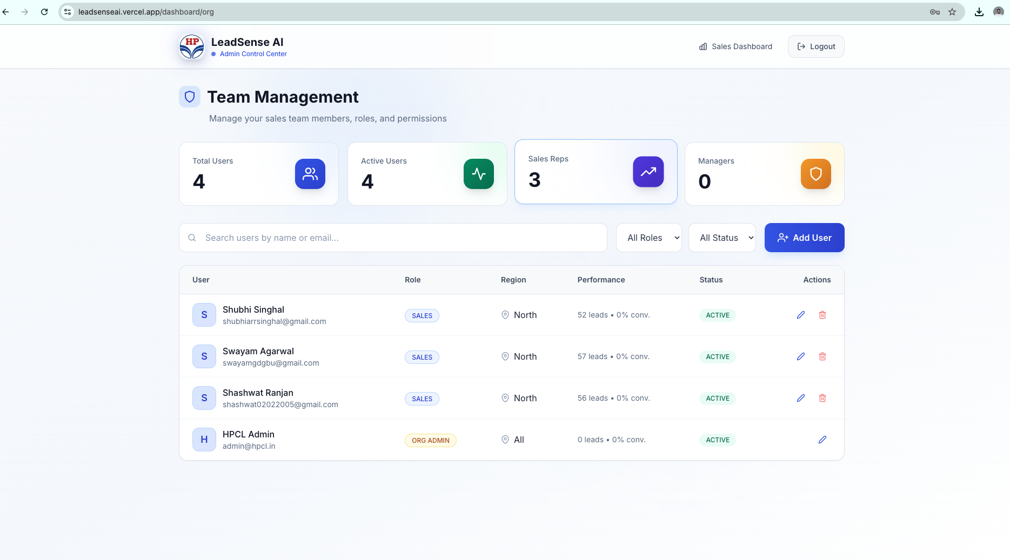View site information icon in address bar
The width and height of the screenshot is (1010, 560).
point(68,12)
